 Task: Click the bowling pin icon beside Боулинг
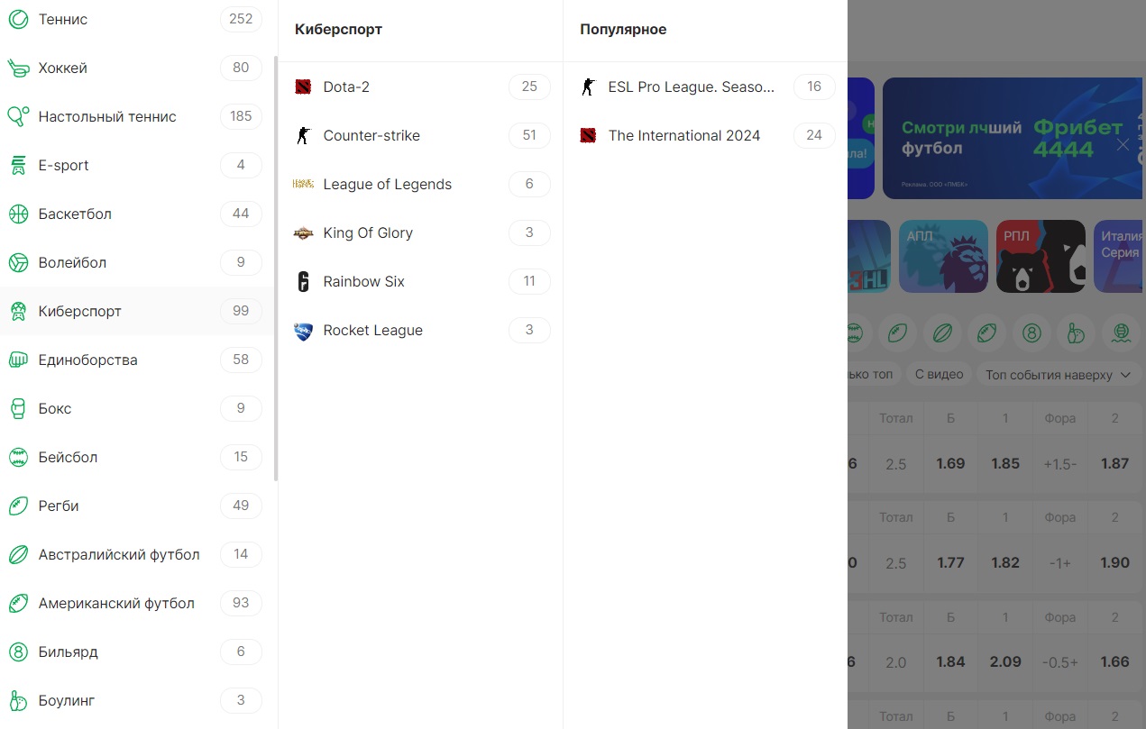click(x=18, y=700)
